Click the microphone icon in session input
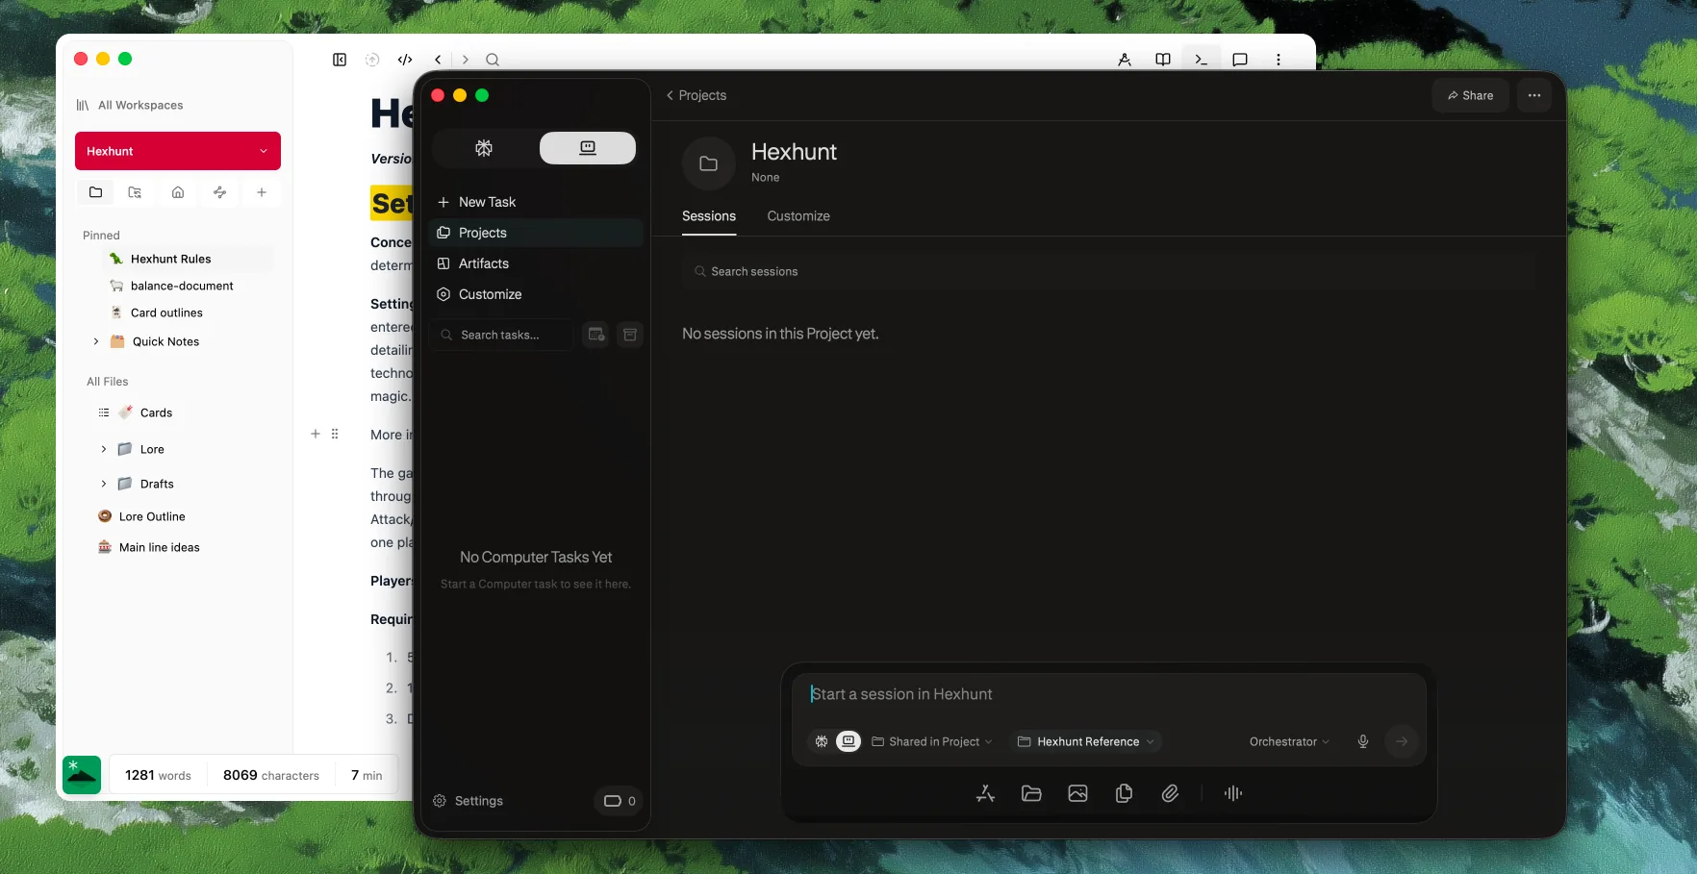This screenshot has width=1697, height=874. point(1363,741)
